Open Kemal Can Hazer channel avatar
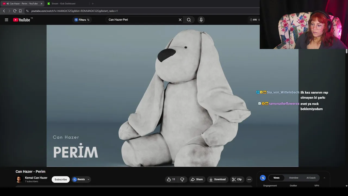348x196 pixels. click(19, 179)
